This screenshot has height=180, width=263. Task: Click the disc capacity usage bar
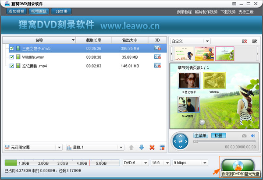(x=62, y=163)
